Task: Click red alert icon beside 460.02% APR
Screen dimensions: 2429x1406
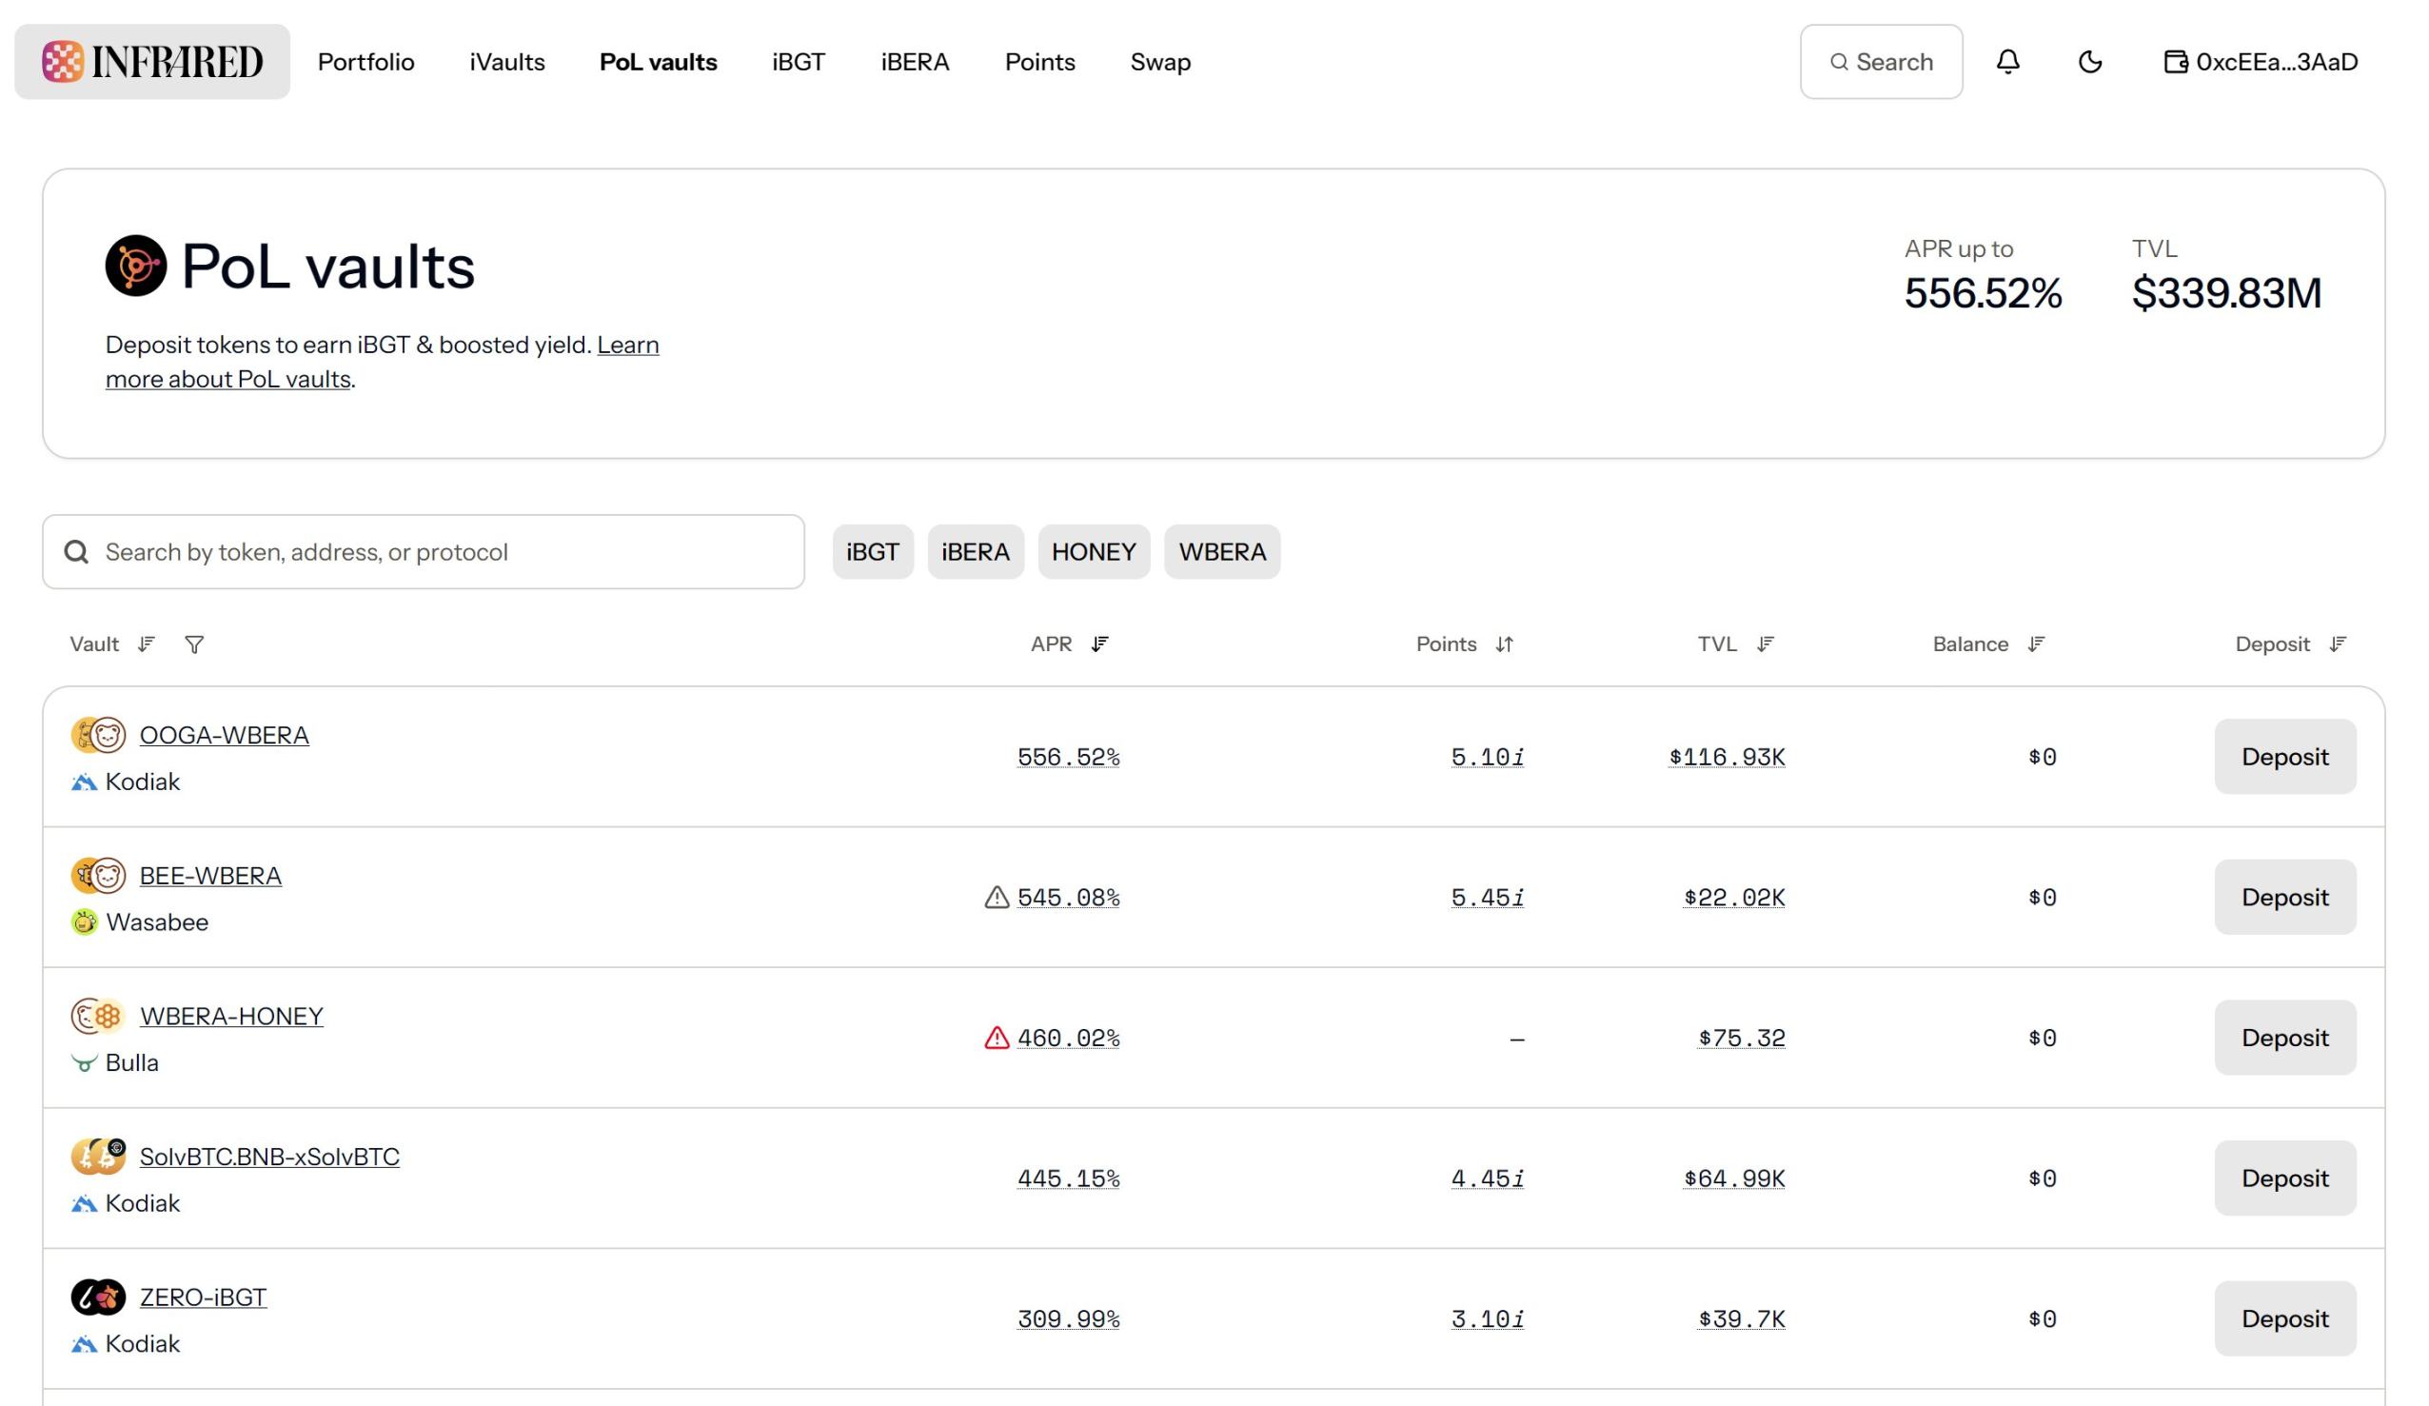Action: tap(997, 1039)
